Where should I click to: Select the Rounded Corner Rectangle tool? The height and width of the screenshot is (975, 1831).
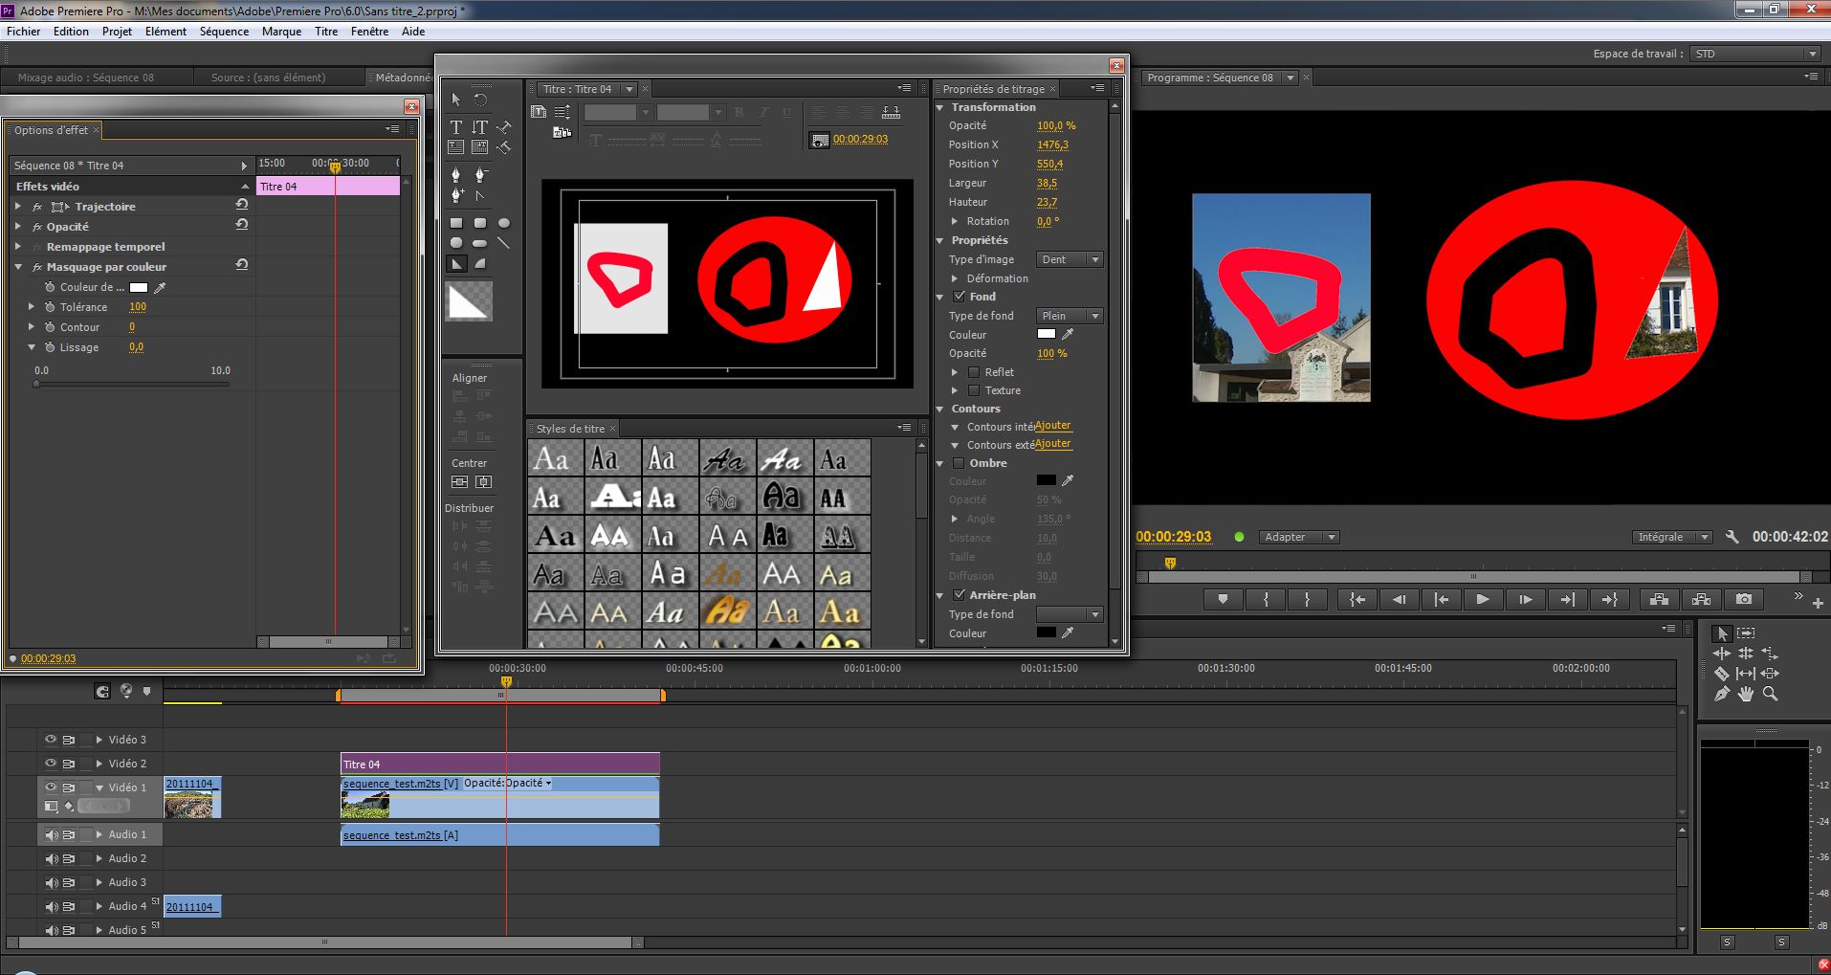click(x=480, y=223)
